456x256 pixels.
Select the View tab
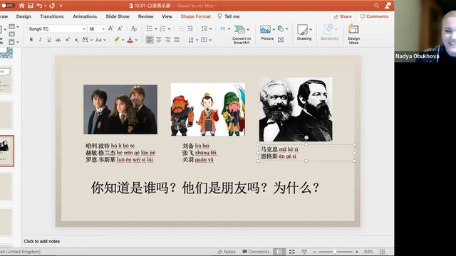tap(167, 16)
